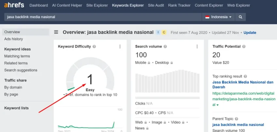Viewport: 277px width, 132px height.
Task: Go to Content Explorer
Action: coord(209,5)
